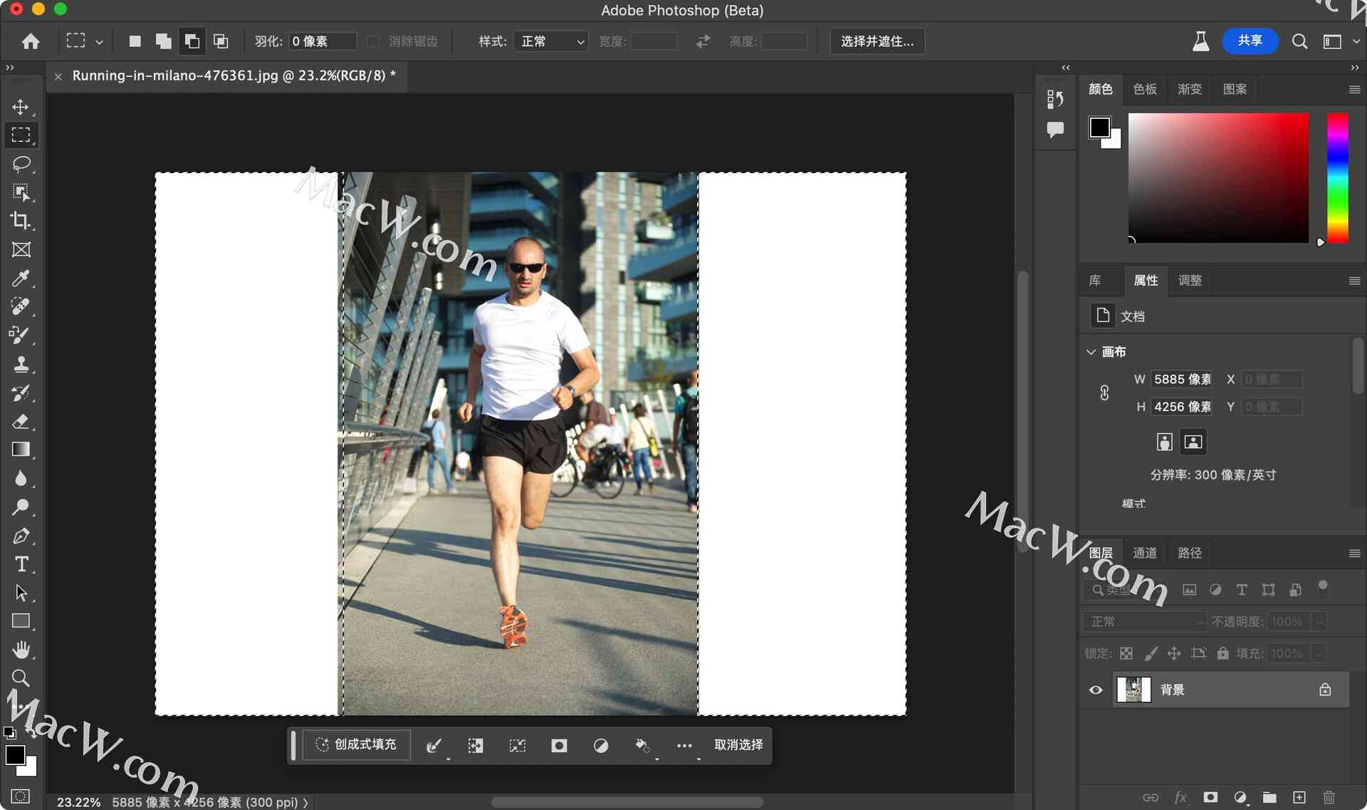Click the 选择并遮住 select and mask button
The width and height of the screenshot is (1367, 810).
tap(877, 41)
